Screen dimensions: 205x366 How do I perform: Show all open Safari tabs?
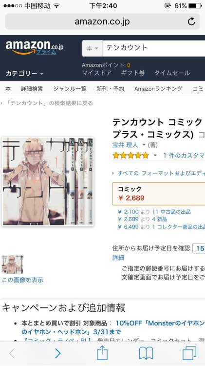tap(189, 353)
